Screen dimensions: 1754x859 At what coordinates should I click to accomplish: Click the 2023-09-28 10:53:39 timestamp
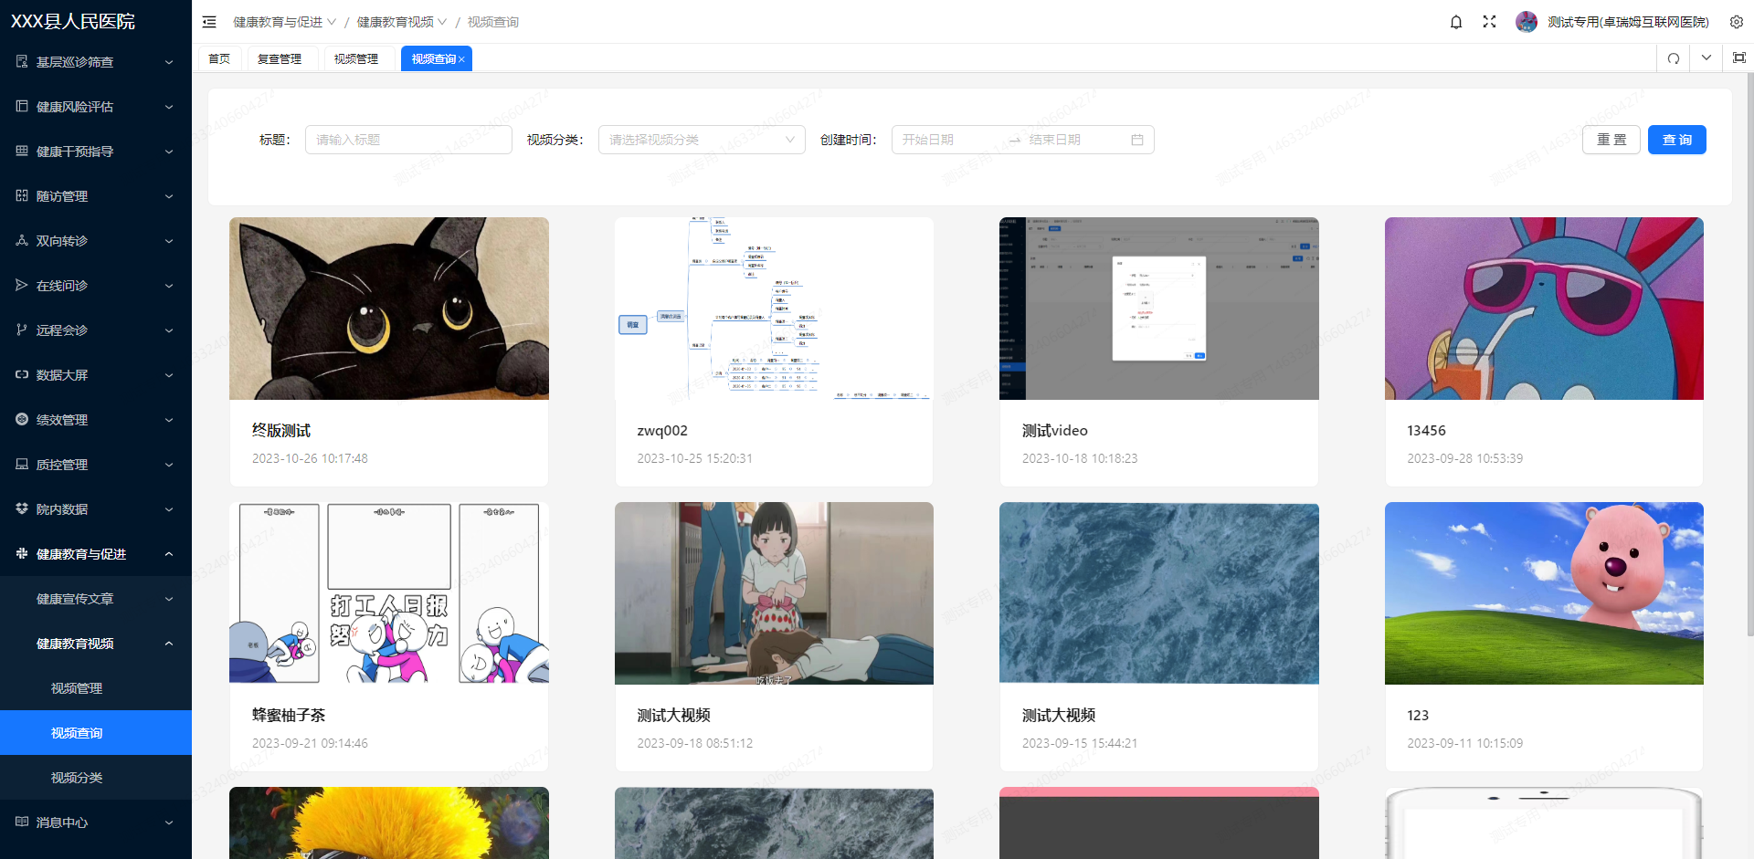(x=1465, y=458)
